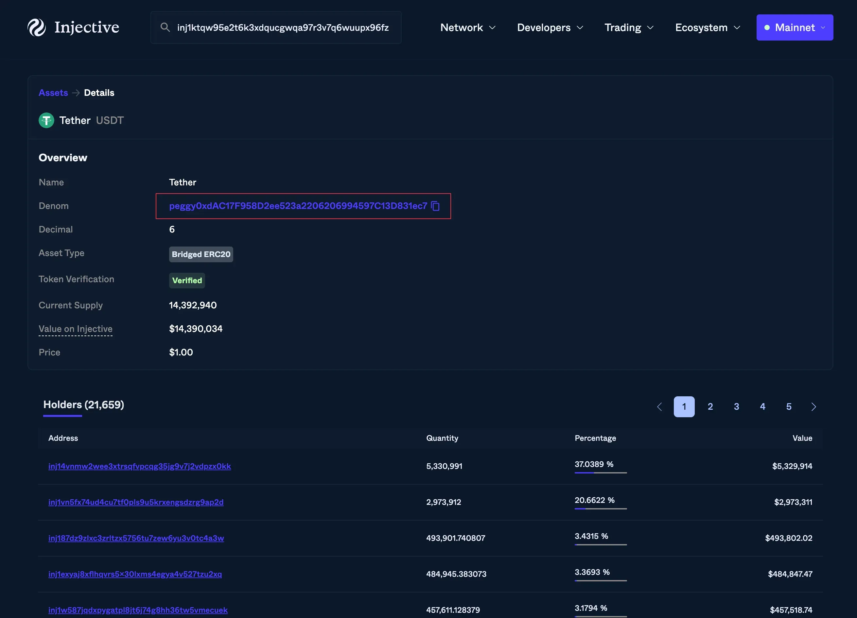
Task: Click the Percentage column header
Action: click(x=595, y=438)
